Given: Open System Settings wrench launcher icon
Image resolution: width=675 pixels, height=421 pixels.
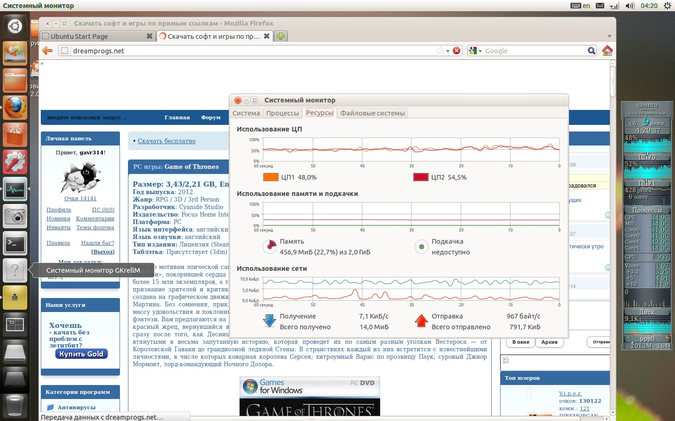Looking at the screenshot, I should [x=15, y=162].
